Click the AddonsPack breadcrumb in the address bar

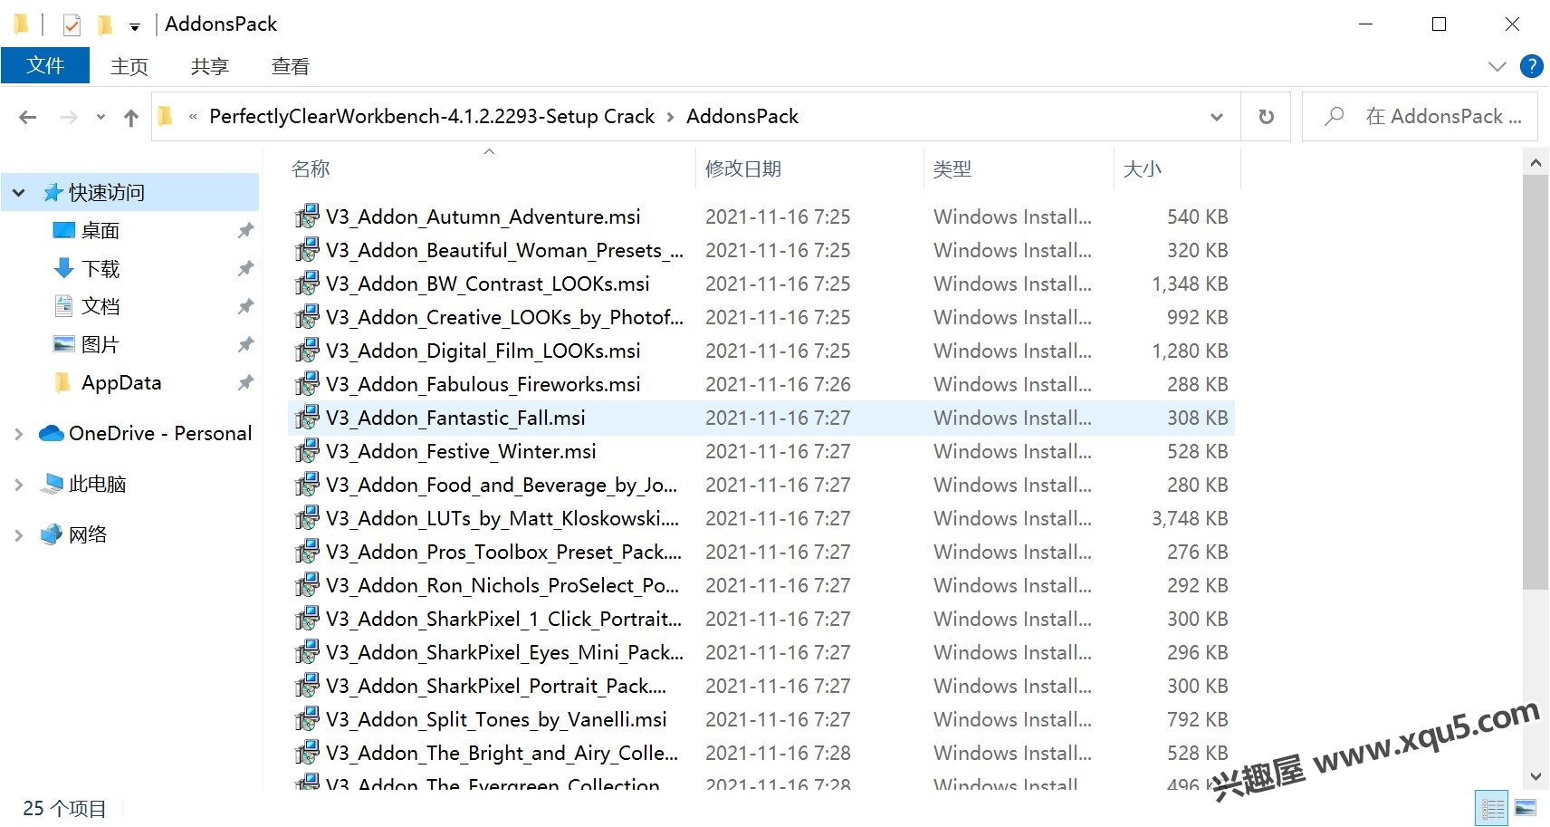coord(742,116)
